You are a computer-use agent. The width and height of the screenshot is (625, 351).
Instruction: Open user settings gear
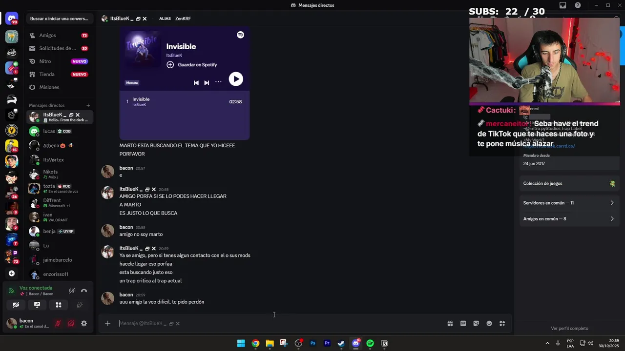tap(84, 323)
